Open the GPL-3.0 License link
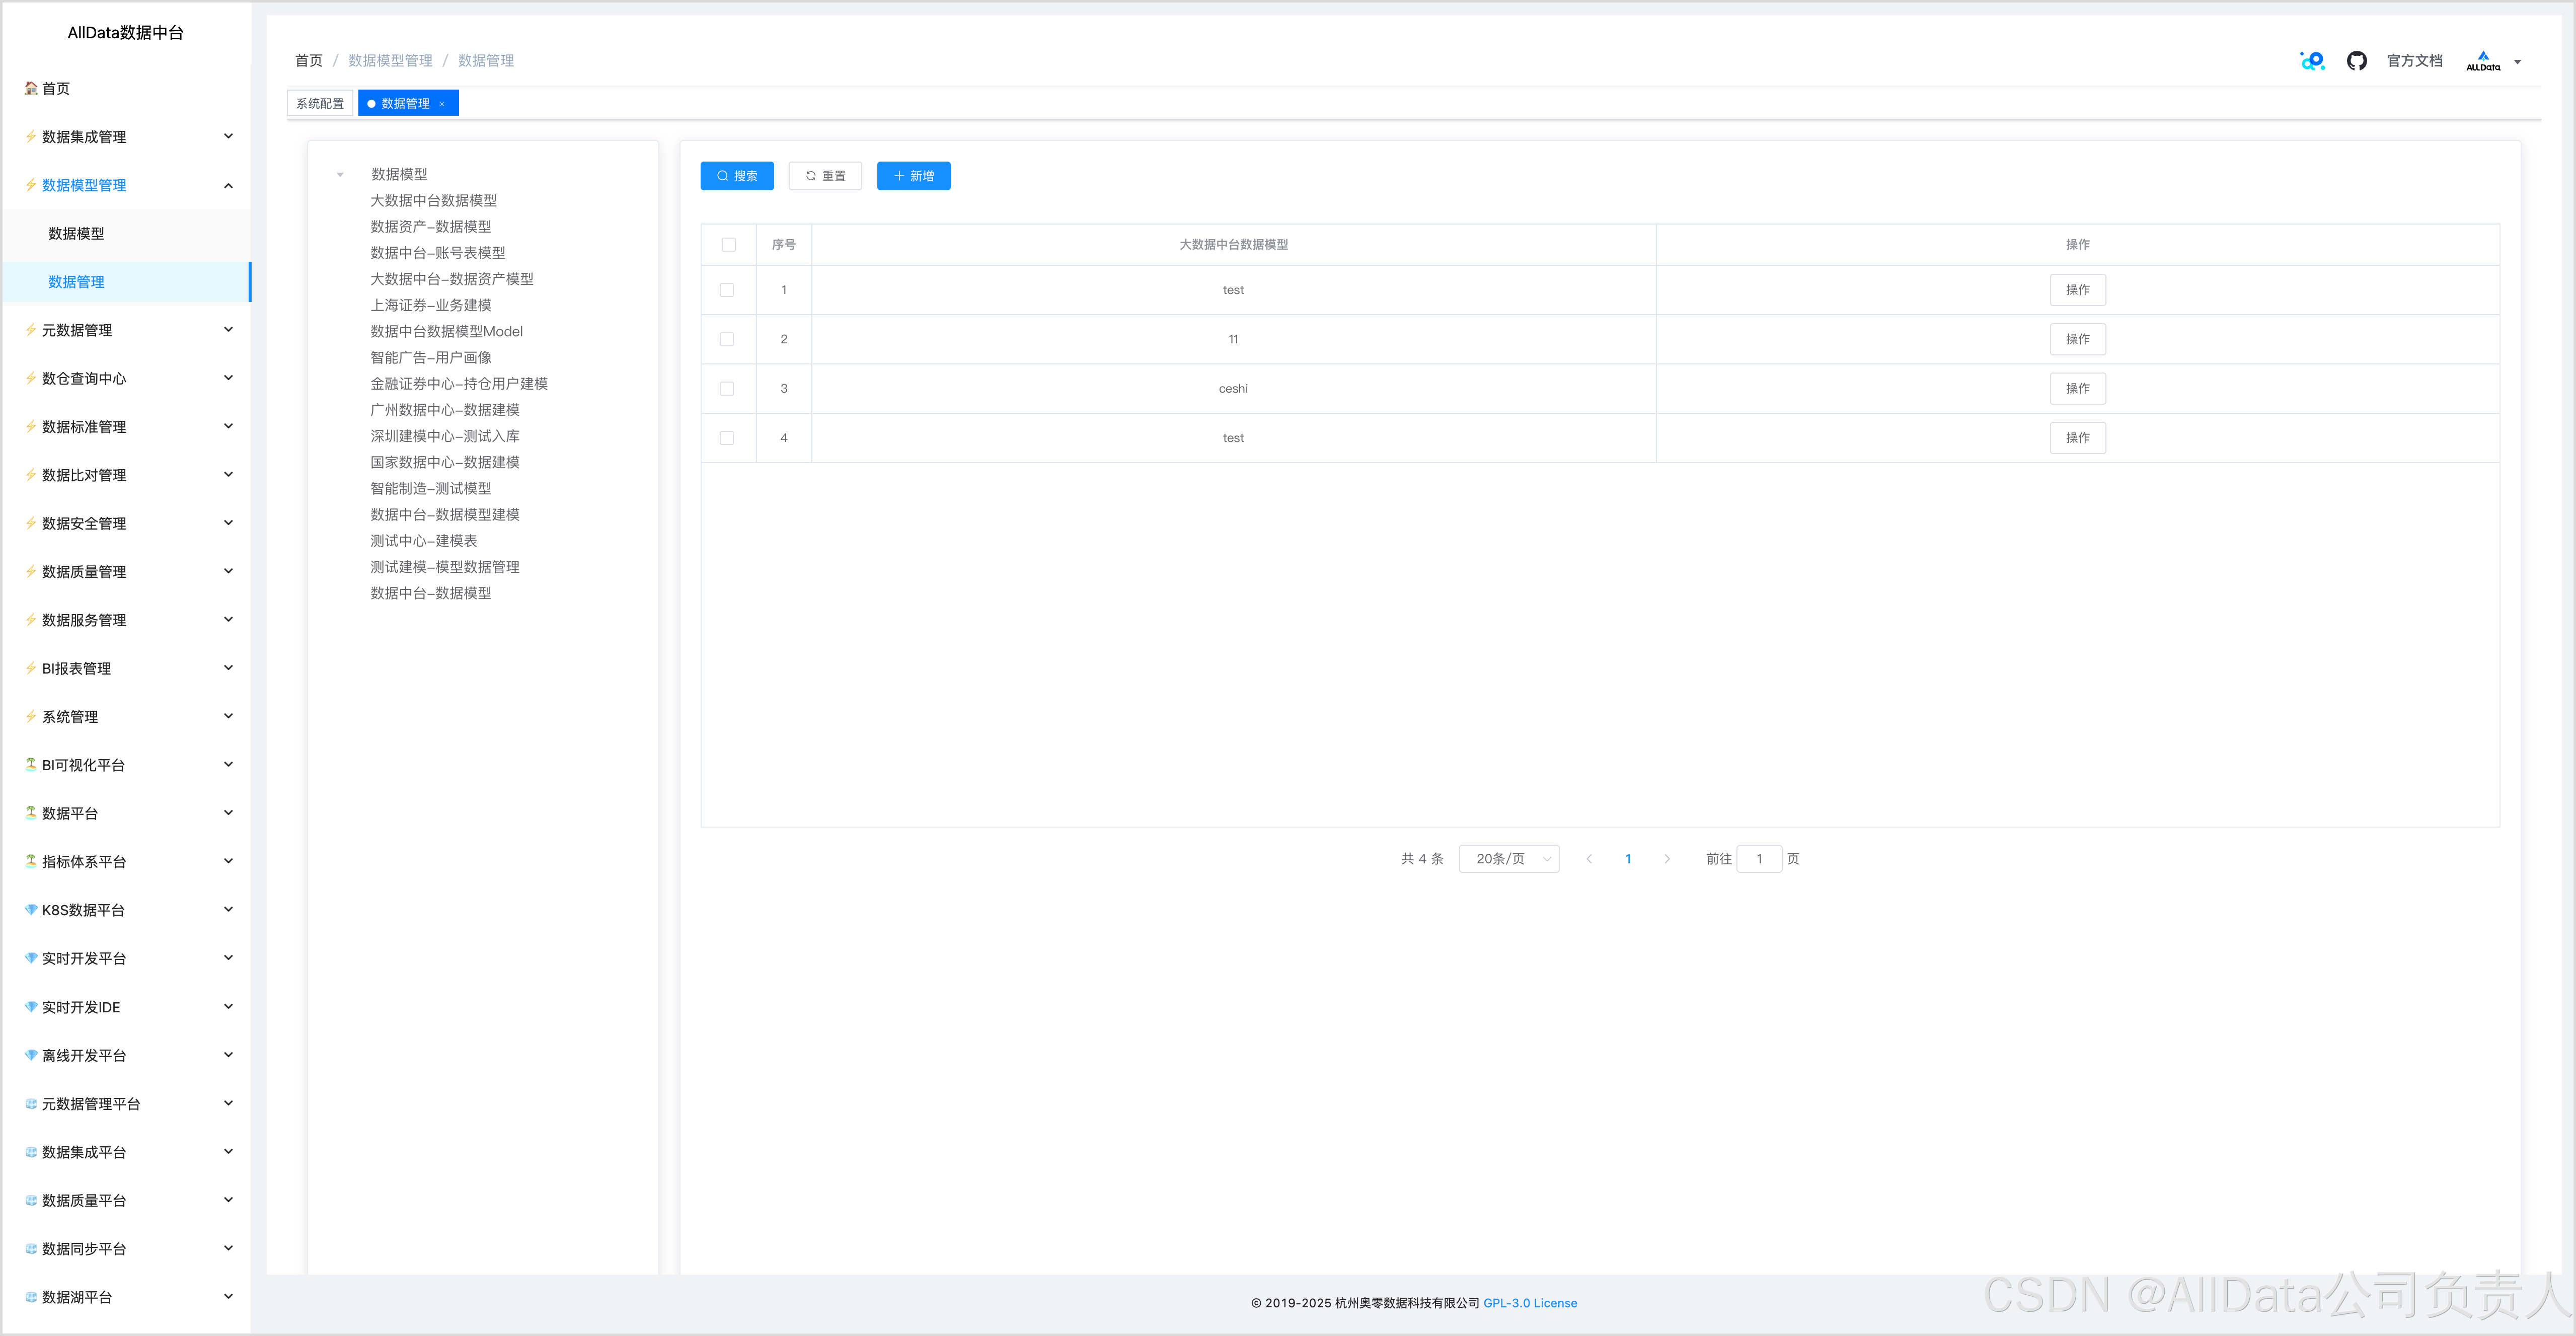This screenshot has height=1336, width=2576. (x=1529, y=1303)
